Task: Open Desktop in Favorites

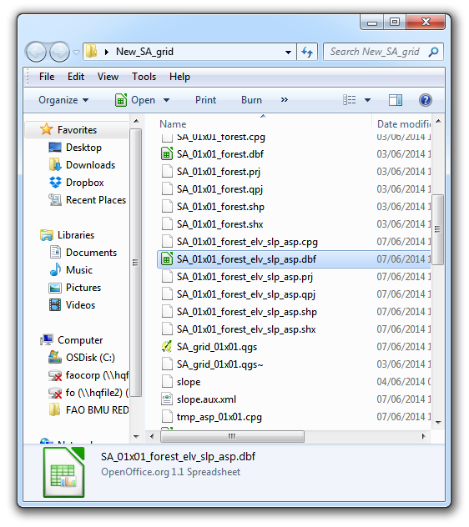Action: (83, 148)
